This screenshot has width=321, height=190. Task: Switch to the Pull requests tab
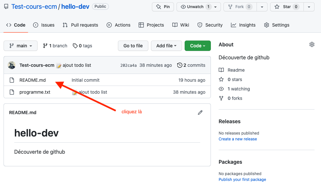pyautogui.click(x=80, y=25)
